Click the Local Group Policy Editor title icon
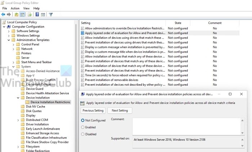Viewport: 252px width, 152px height. click(2, 3)
